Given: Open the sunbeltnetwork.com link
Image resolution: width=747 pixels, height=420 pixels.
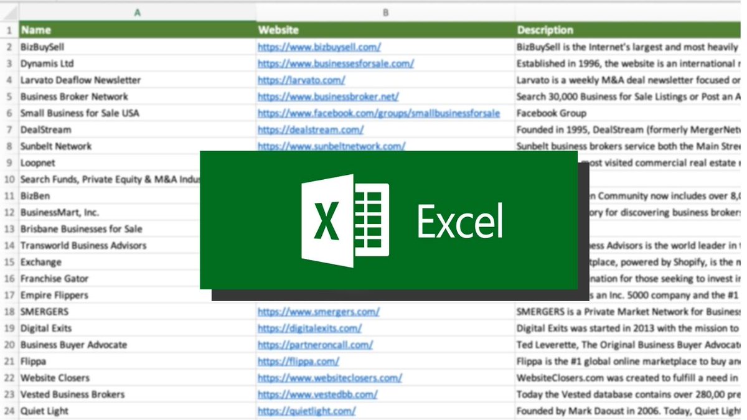Looking at the screenshot, I should [331, 146].
